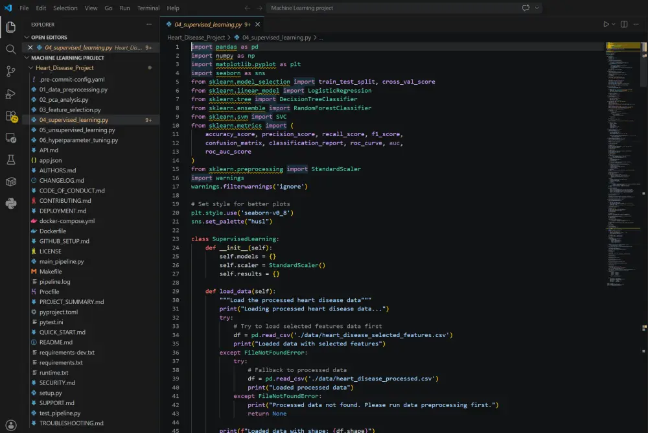
Task: Open the Extensions view
Action: [11, 116]
